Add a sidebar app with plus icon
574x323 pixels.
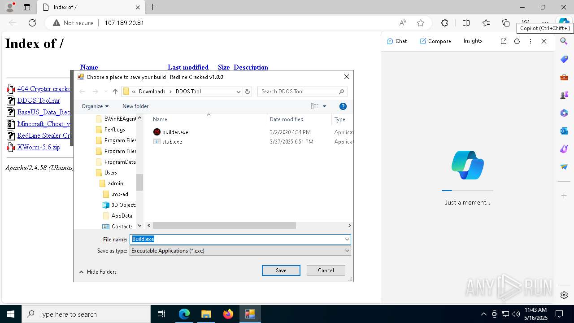coord(564,196)
